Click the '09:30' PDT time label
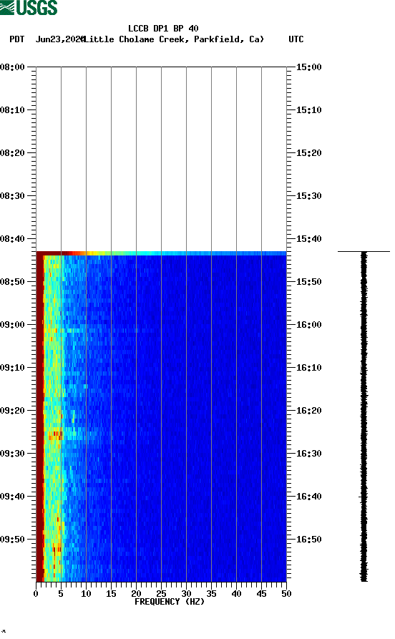This screenshot has height=639, width=395. [12, 454]
